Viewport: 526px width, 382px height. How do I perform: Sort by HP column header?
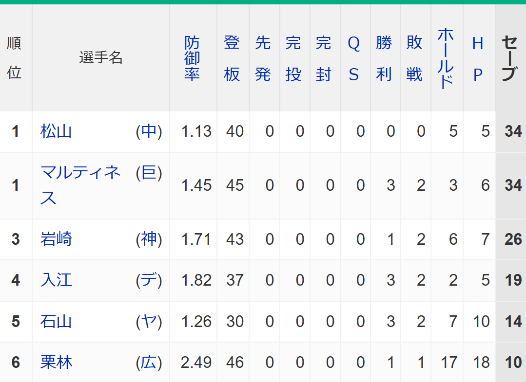tap(478, 58)
